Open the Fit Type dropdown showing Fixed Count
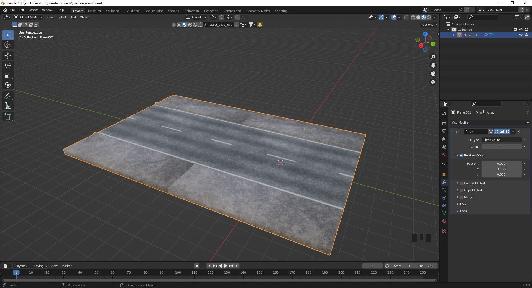 (501, 140)
